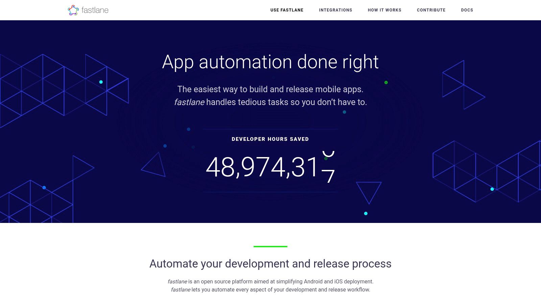Click the 'Developer Hours Saved' label
This screenshot has height=304, width=541.
tap(270, 139)
